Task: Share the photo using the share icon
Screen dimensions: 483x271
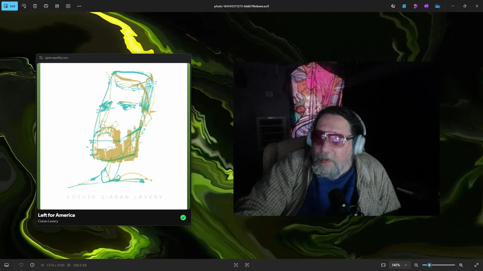Action: click(57, 6)
